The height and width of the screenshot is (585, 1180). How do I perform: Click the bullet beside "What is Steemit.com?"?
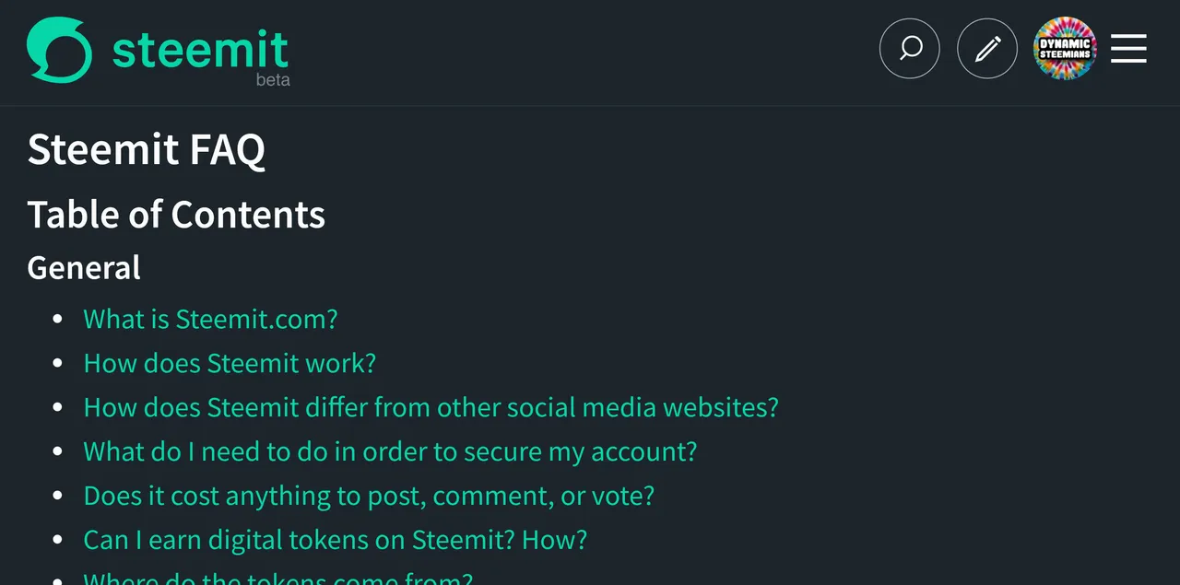click(58, 319)
